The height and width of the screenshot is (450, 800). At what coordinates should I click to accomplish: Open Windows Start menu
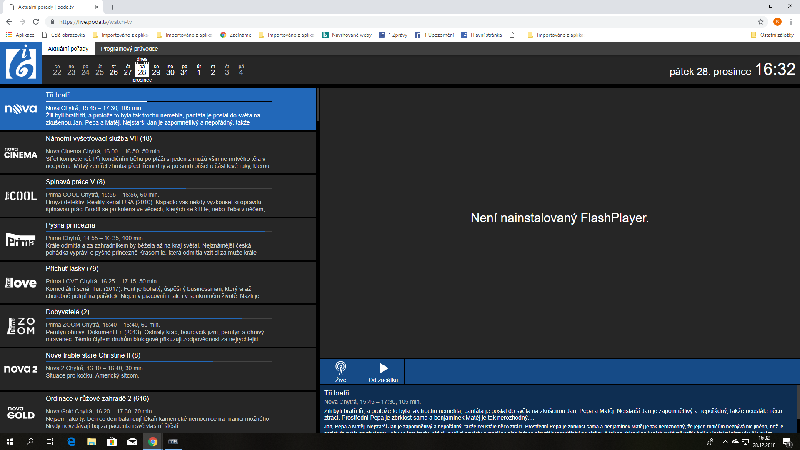pos(10,442)
